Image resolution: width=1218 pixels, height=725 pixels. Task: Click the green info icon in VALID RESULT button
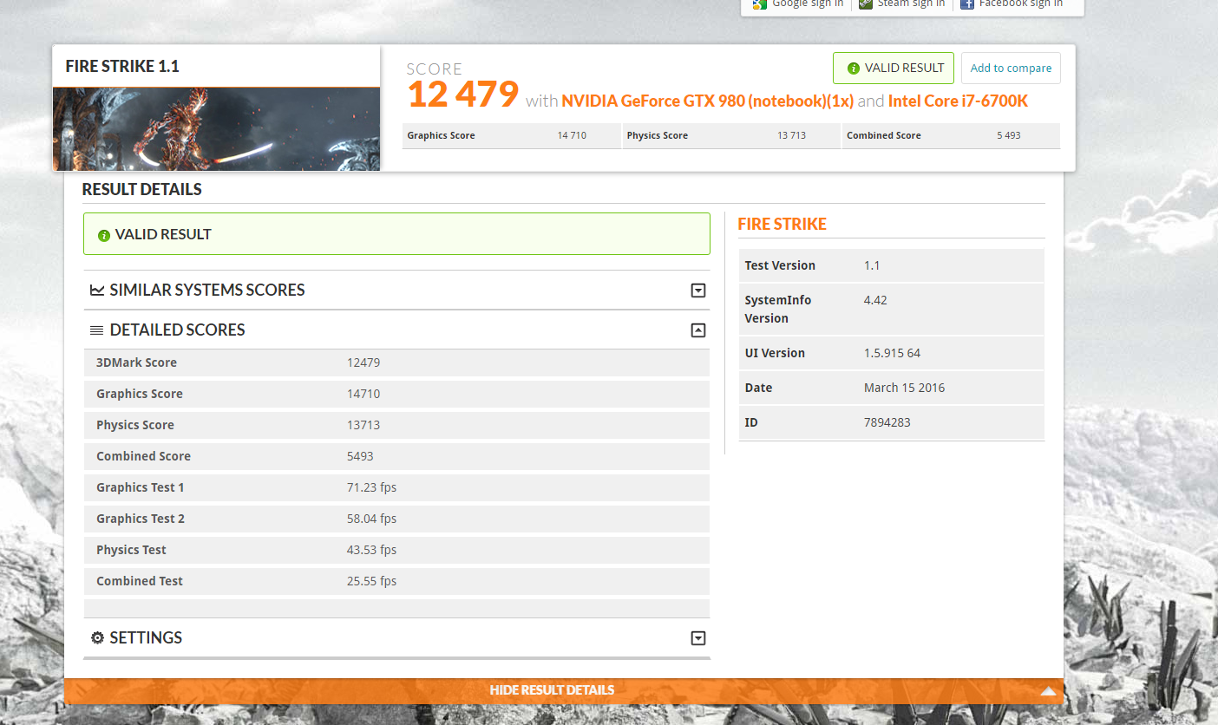click(854, 69)
